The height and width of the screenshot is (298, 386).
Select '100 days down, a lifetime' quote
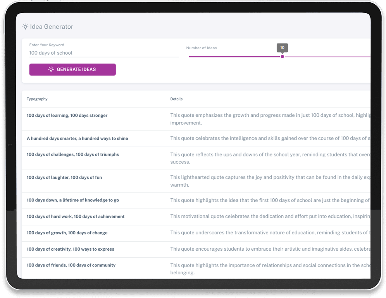coord(73,200)
